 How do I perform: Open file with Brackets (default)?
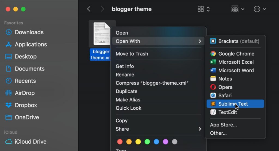tap(235, 41)
